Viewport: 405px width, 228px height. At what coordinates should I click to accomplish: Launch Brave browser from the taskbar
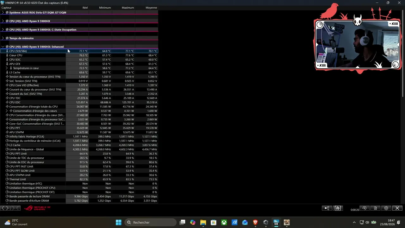(x=255, y=222)
